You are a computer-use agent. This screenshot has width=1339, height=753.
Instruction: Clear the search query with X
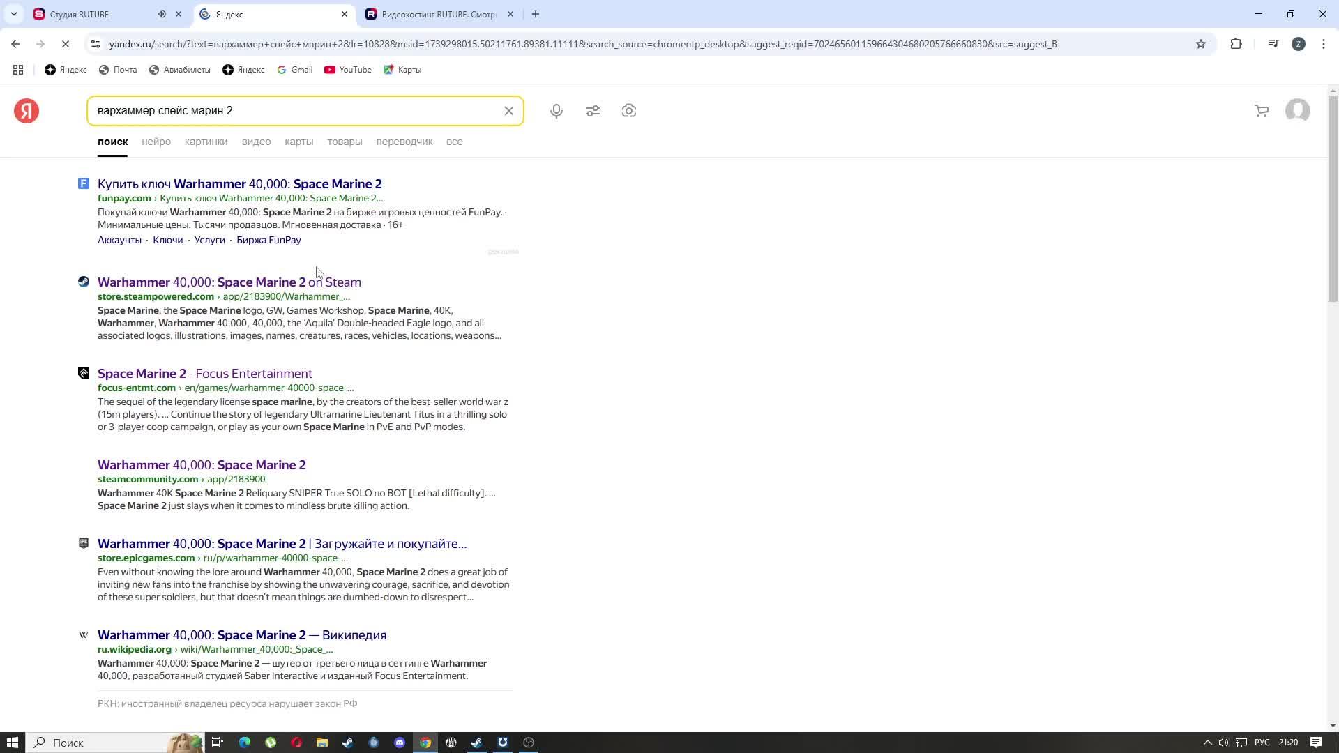point(508,111)
